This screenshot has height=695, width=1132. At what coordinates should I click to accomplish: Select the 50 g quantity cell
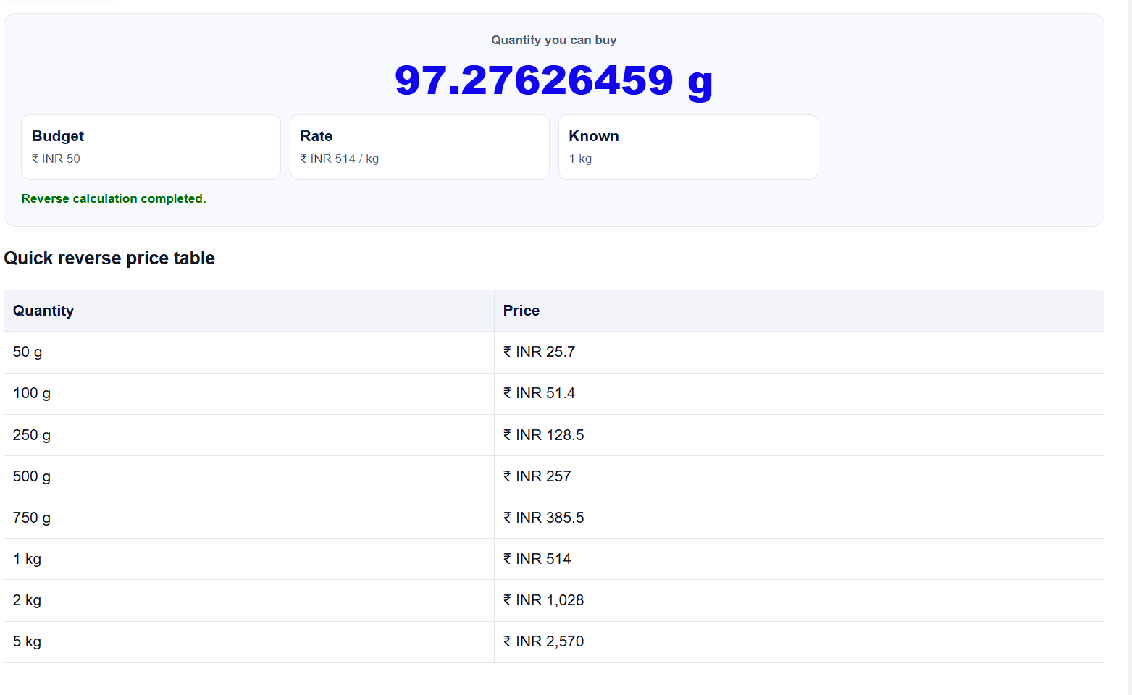[249, 353]
